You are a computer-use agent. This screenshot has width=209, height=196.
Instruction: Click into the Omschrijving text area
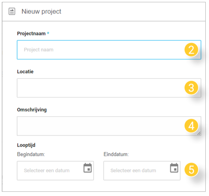[109, 126]
